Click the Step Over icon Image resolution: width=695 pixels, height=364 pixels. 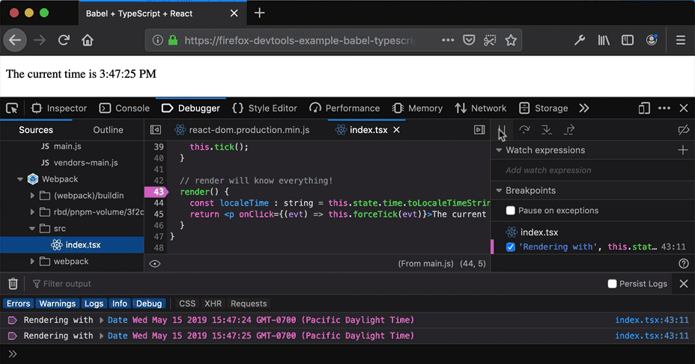524,129
